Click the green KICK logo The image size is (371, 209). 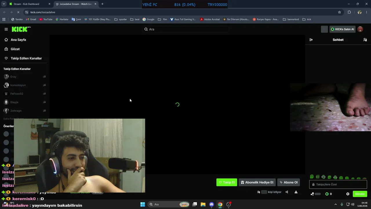tap(21, 29)
